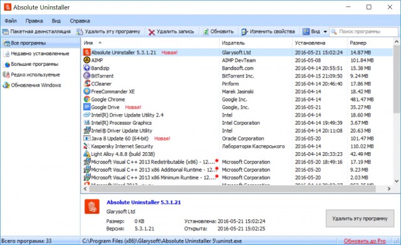This screenshot has height=245, width=401.
Task: Select the Intel® Driver Update Utility row
Action: [x=237, y=131]
